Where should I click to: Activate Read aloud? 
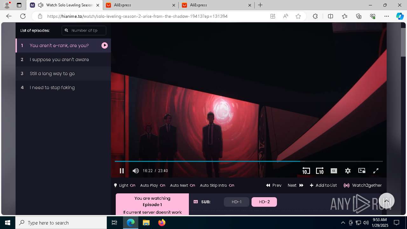click(286, 16)
